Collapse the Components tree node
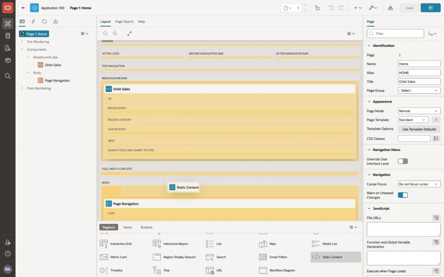Image resolution: width=444 pixels, height=277 pixels. [22, 49]
